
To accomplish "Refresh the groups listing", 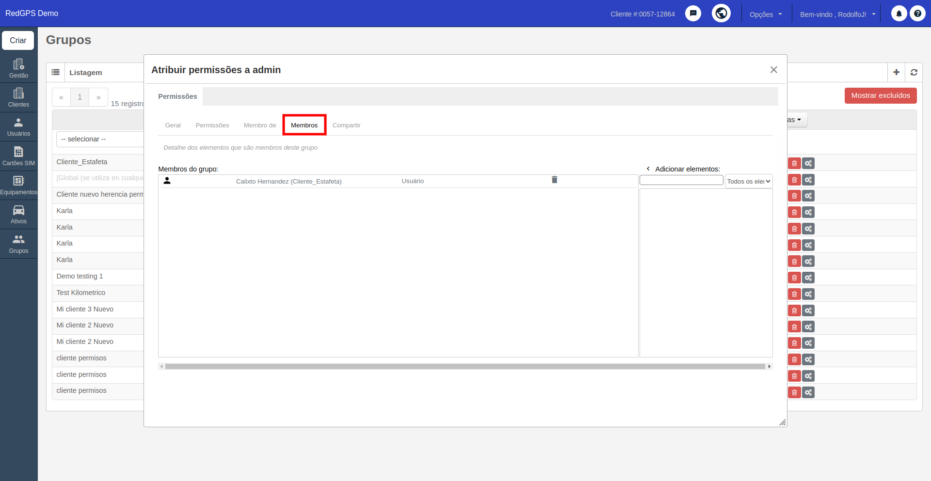I will point(914,72).
